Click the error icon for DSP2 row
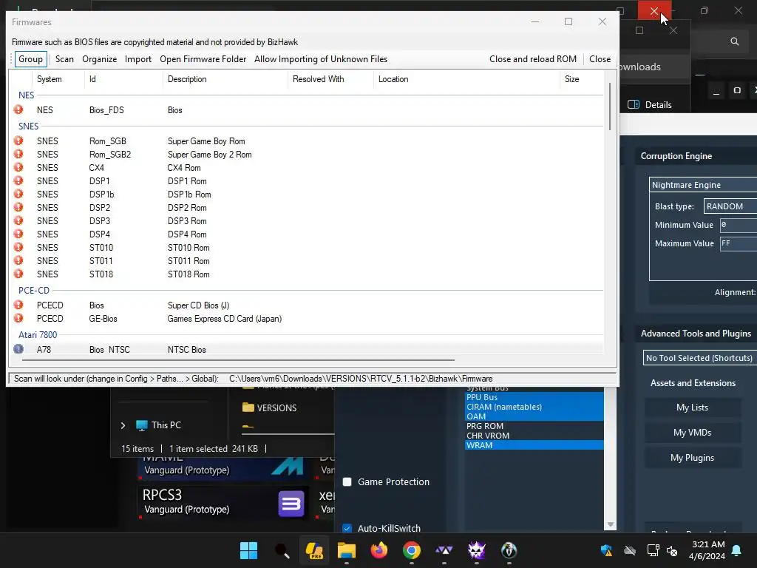The image size is (757, 568). coord(18,207)
